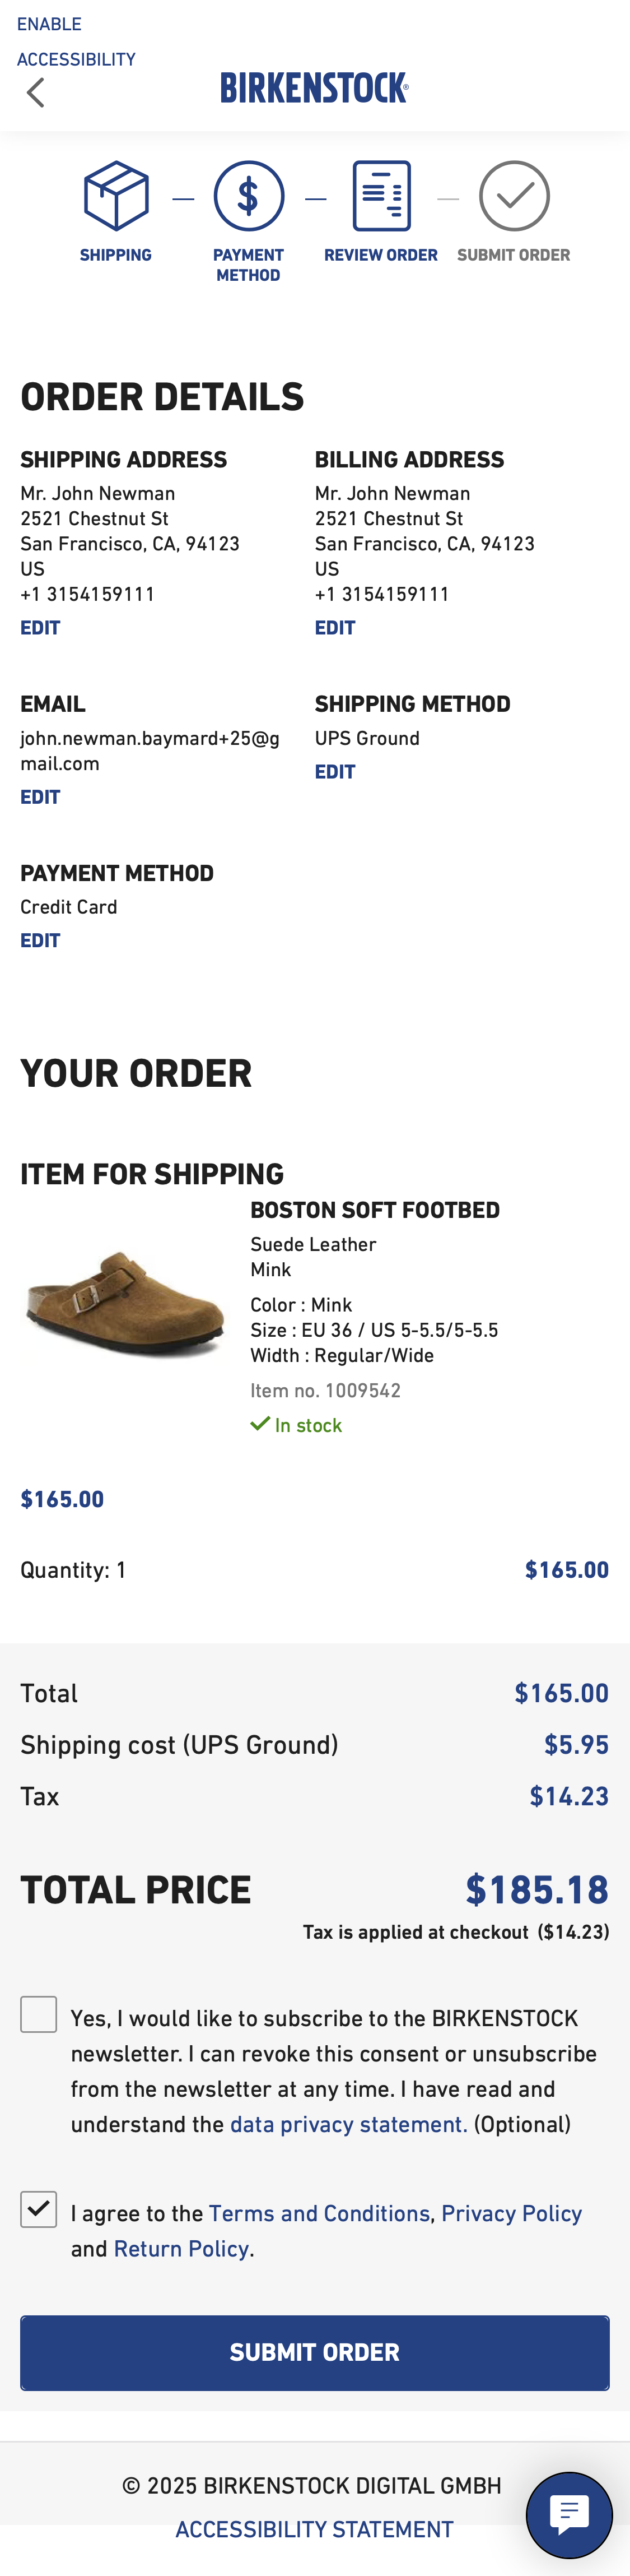
Task: Edit the shipping address
Action: tap(40, 628)
